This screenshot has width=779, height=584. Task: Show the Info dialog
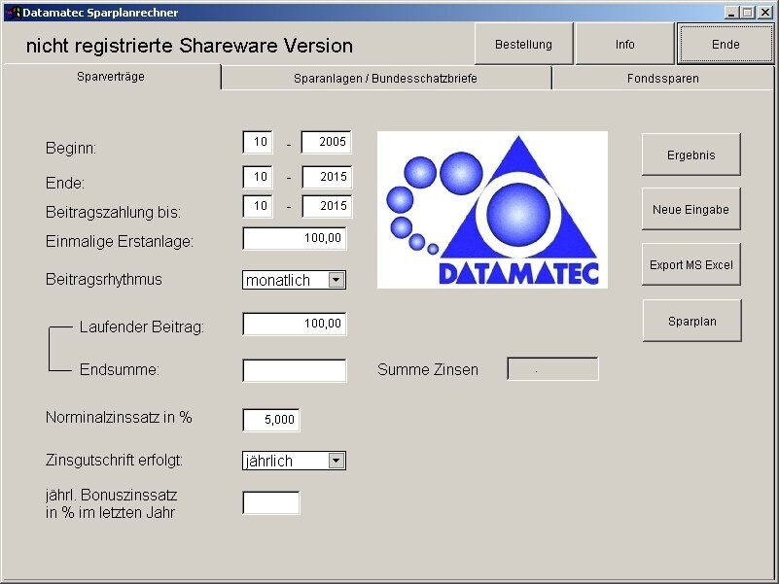point(624,44)
